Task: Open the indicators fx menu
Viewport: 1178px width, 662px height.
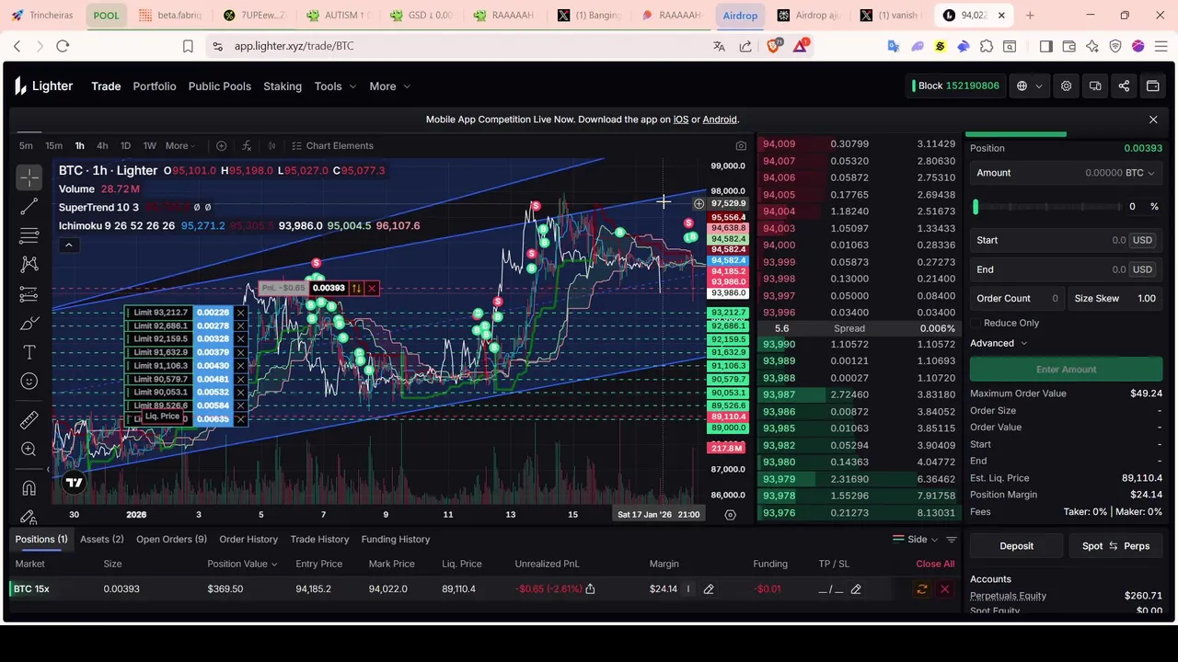Action: [247, 145]
